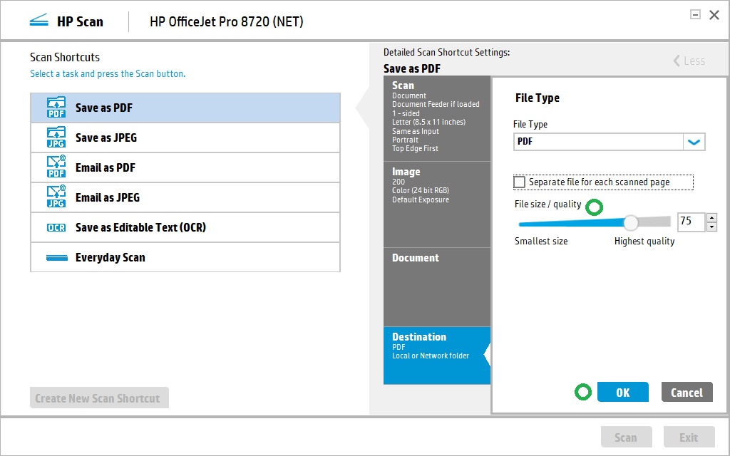Open the Document settings tab
Viewport: 730px width, 456px height.
[437, 287]
